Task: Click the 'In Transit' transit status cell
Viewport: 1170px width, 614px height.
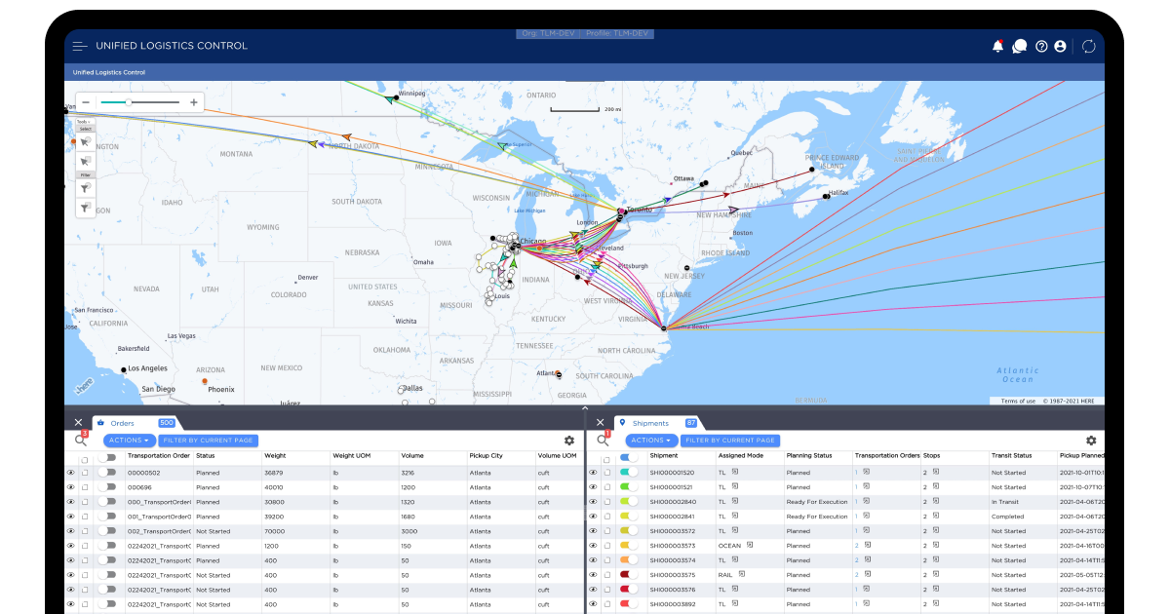Action: click(1005, 502)
